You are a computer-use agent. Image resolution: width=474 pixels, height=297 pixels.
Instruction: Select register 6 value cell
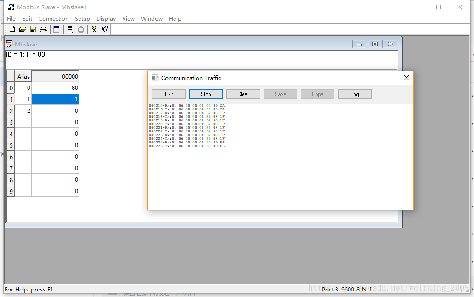[55, 157]
